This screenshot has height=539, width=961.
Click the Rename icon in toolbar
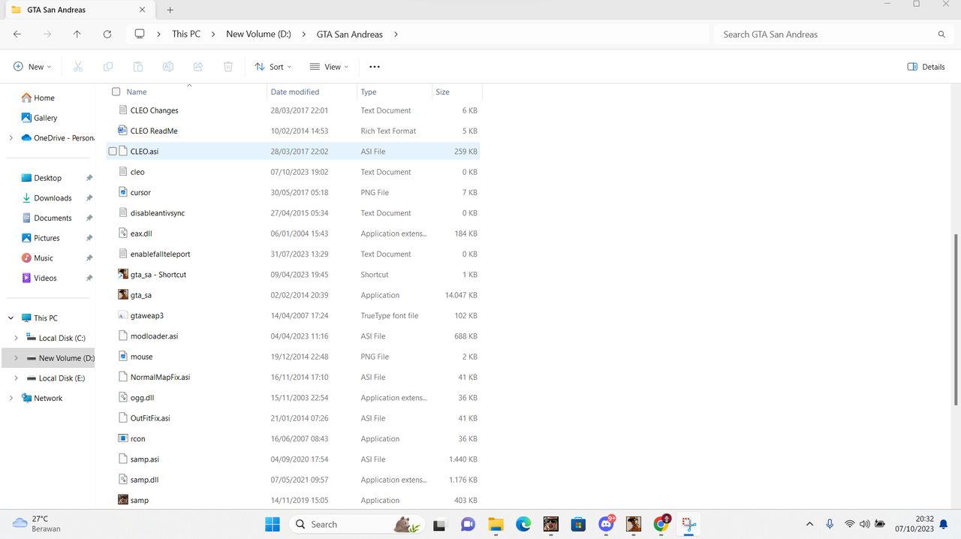pos(168,67)
